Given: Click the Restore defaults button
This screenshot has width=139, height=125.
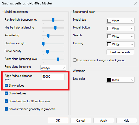Looking at the screenshot, I should (x=120, y=52).
